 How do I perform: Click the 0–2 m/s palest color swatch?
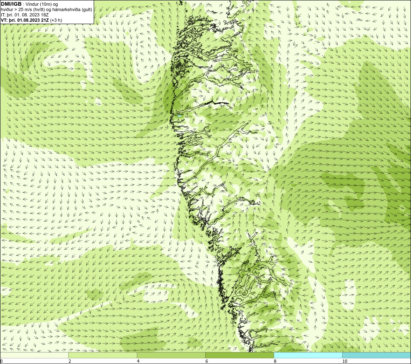pyautogui.click(x=35, y=355)
